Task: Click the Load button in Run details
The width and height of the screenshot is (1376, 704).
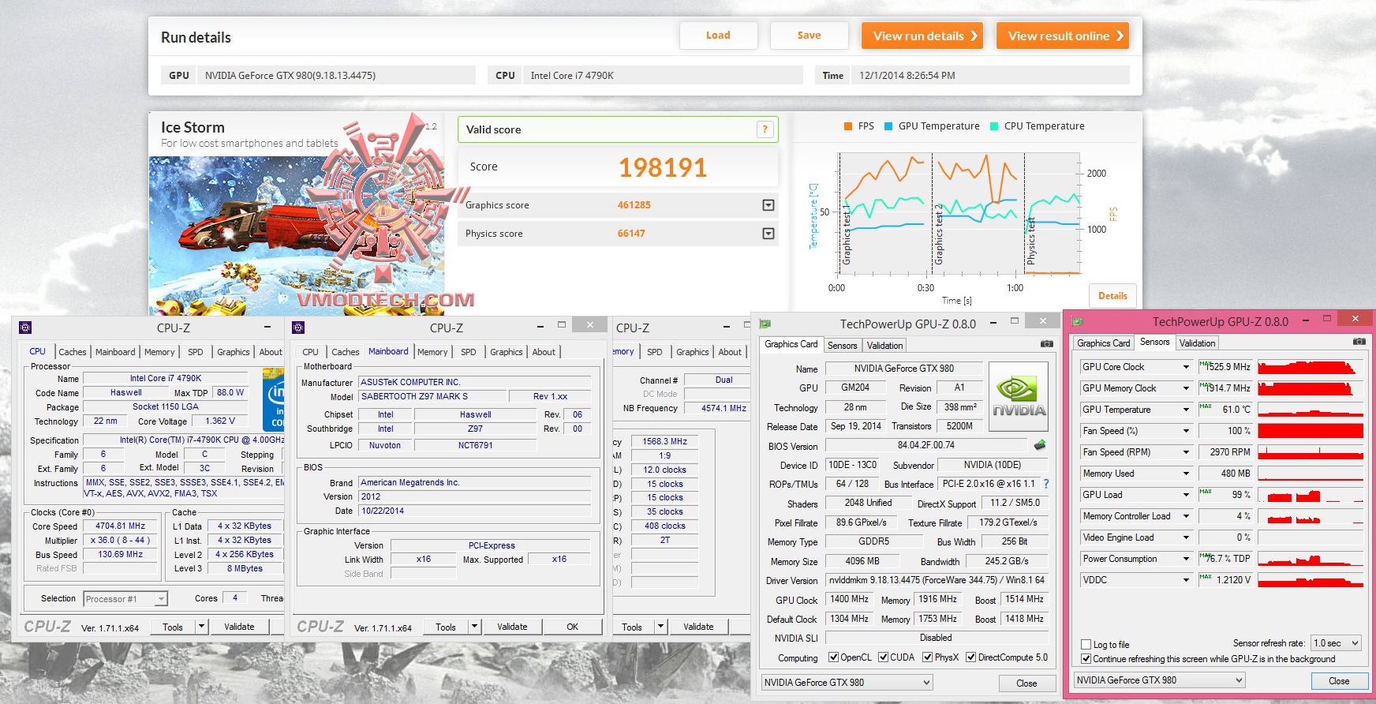Action: point(718,36)
